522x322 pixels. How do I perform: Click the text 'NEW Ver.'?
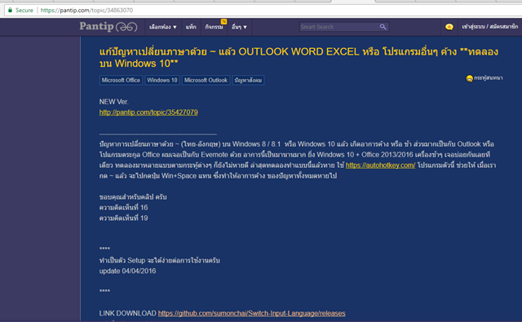114,102
